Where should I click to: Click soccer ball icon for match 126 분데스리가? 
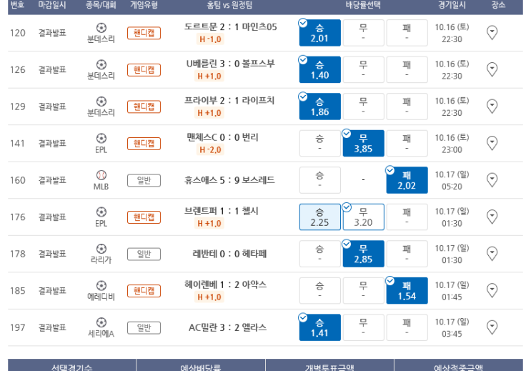click(x=101, y=64)
